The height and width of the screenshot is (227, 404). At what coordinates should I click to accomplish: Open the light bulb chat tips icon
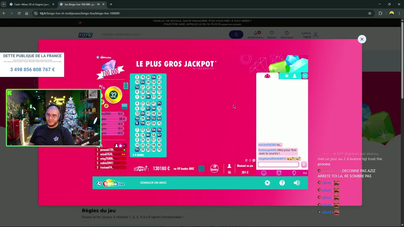point(294,173)
